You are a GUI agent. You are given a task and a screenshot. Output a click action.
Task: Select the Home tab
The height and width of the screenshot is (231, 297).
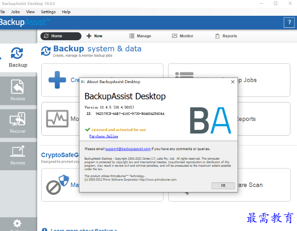pos(61,36)
